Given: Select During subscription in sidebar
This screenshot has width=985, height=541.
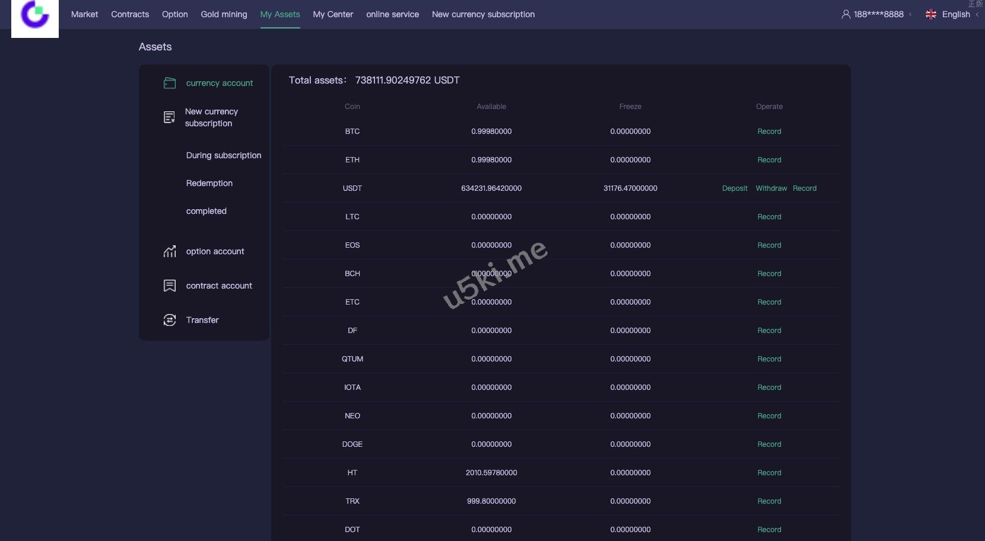Looking at the screenshot, I should coord(223,155).
